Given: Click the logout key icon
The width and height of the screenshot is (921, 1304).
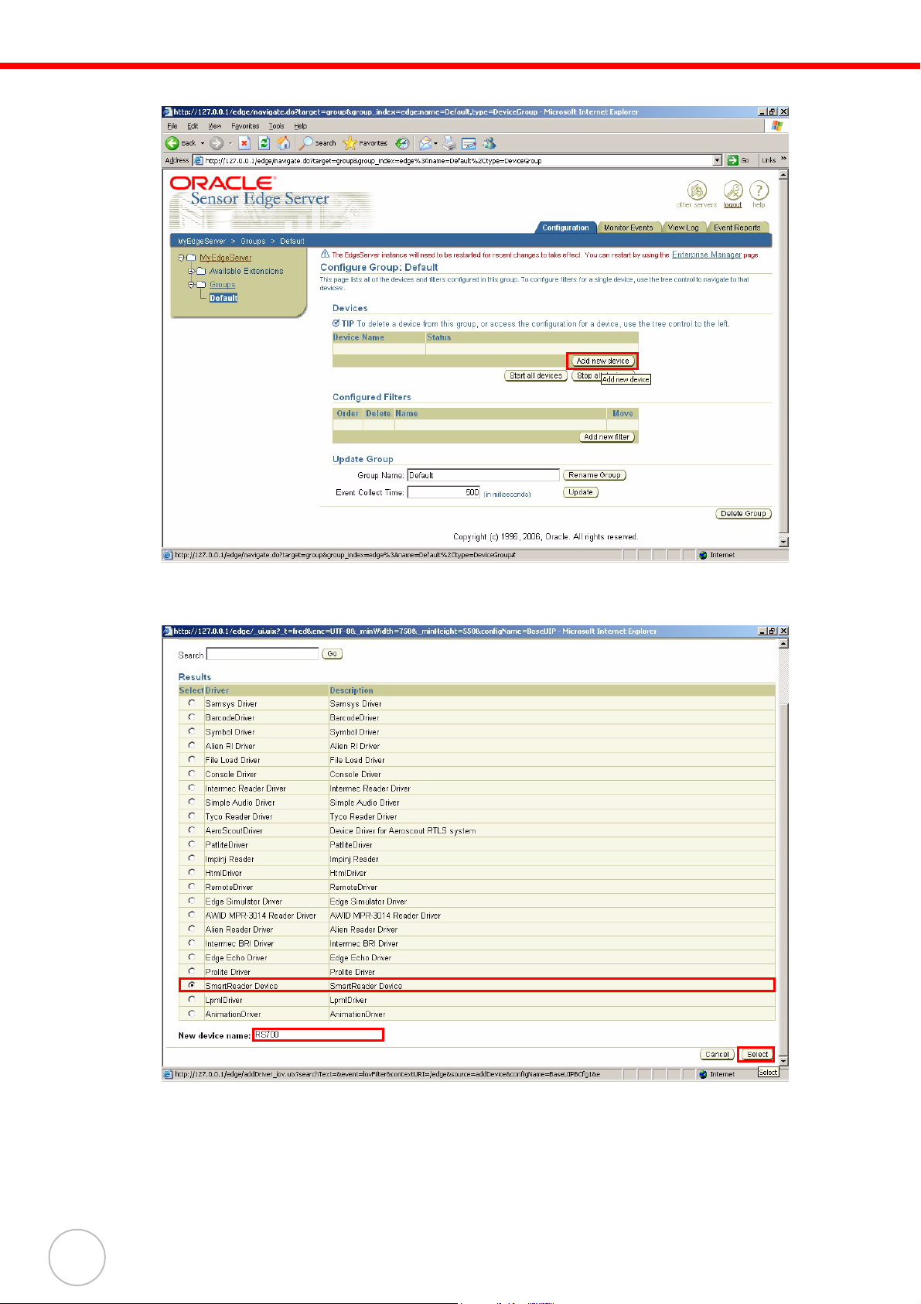Looking at the screenshot, I should (x=733, y=190).
